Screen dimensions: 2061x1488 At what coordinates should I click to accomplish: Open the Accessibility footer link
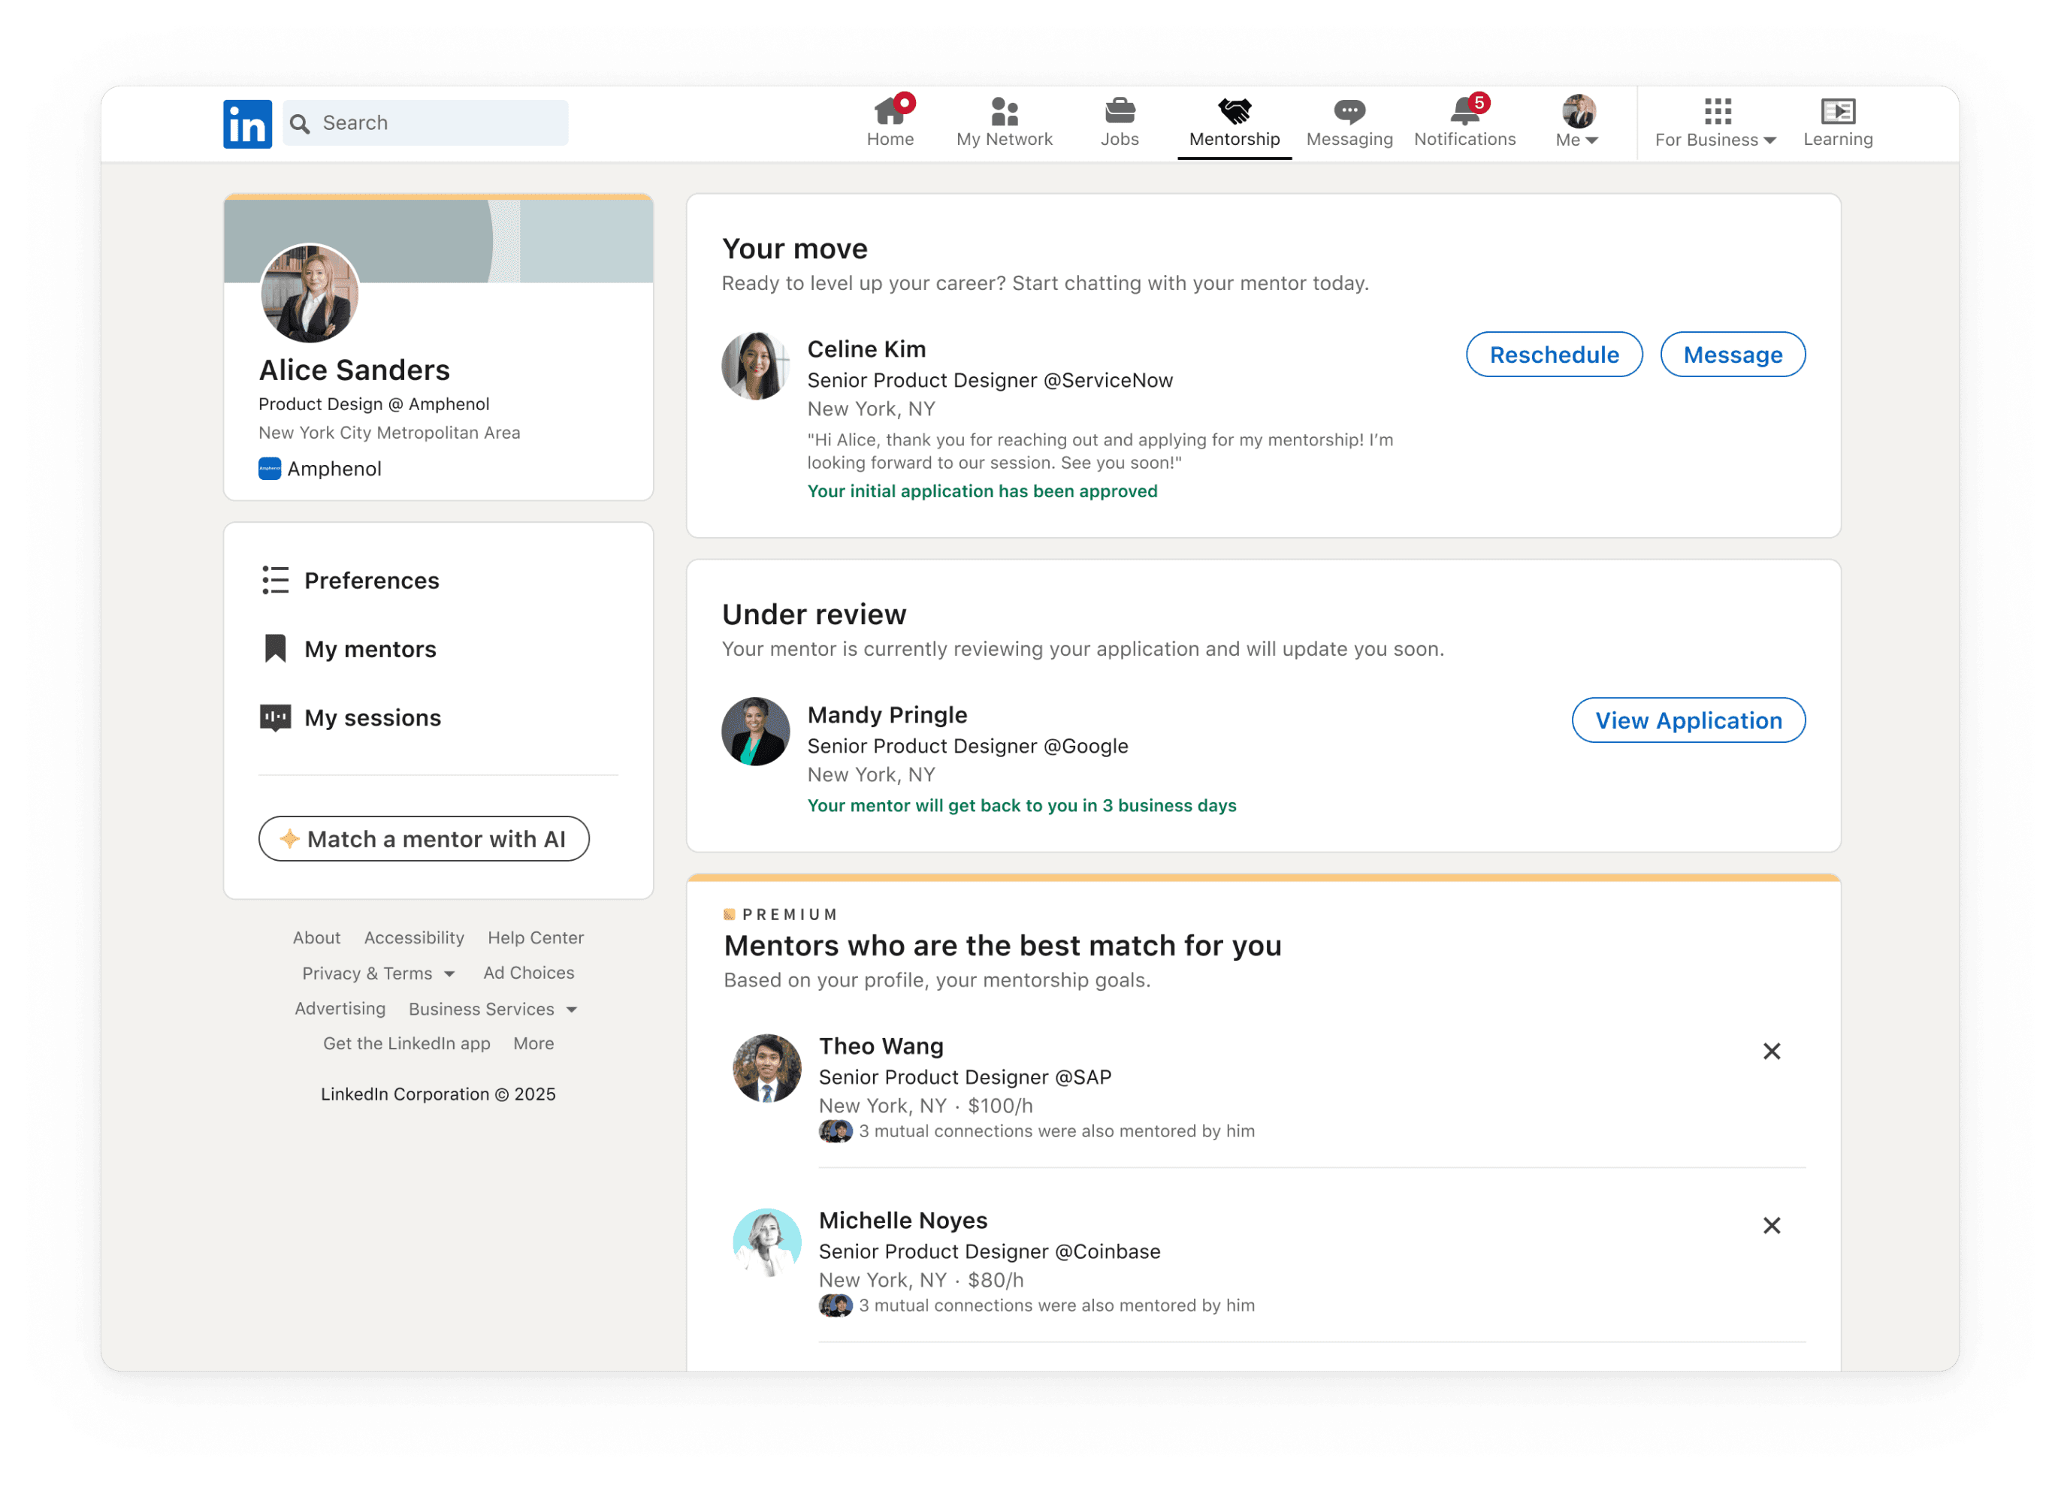tap(415, 937)
